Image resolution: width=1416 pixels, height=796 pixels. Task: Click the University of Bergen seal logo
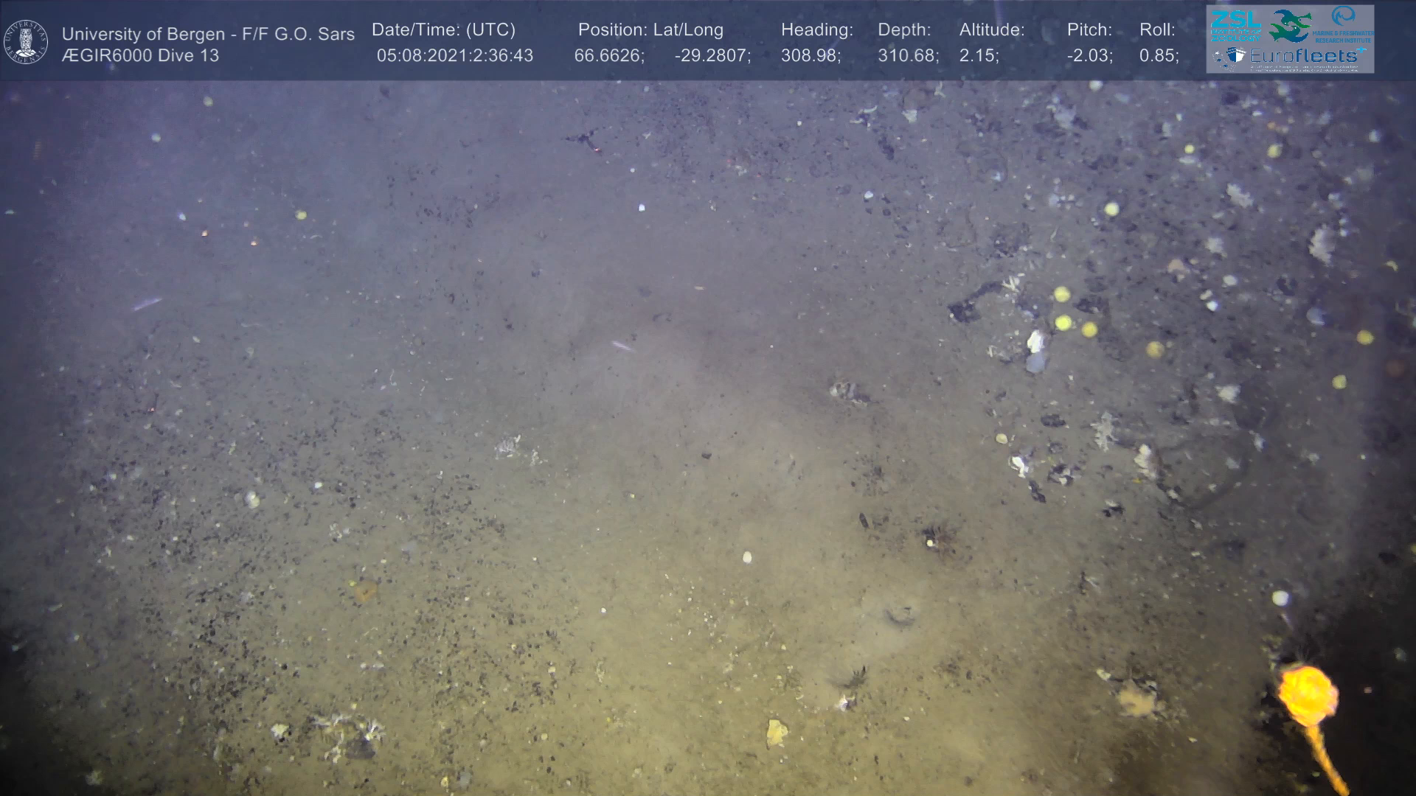[x=26, y=42]
